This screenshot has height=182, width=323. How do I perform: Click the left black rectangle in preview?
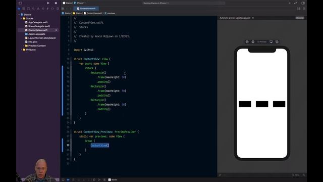click(x=245, y=104)
